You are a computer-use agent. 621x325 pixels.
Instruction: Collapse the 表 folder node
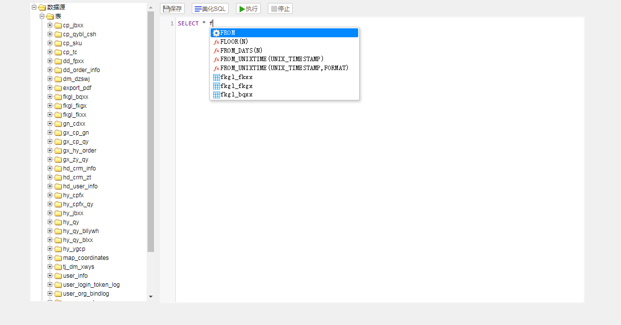click(x=42, y=16)
